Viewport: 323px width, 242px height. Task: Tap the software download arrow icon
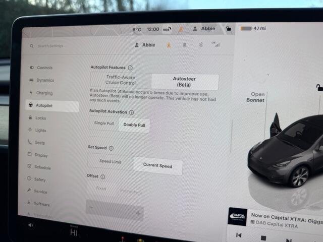(x=169, y=45)
